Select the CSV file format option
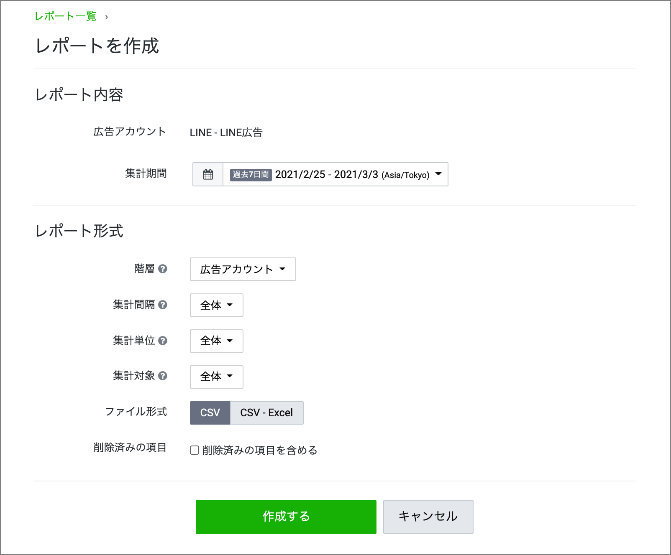The width and height of the screenshot is (671, 555). coord(210,412)
